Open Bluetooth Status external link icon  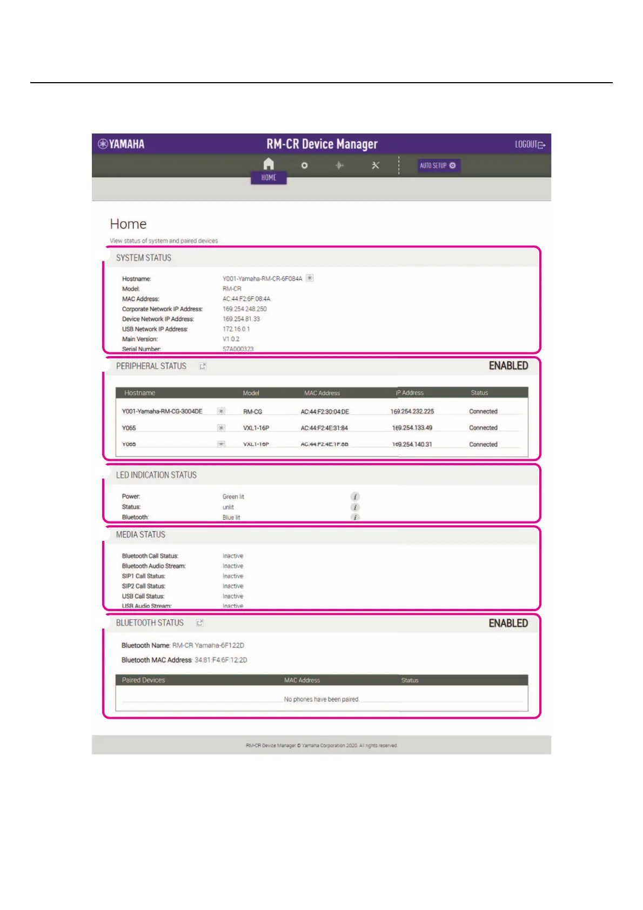(199, 623)
